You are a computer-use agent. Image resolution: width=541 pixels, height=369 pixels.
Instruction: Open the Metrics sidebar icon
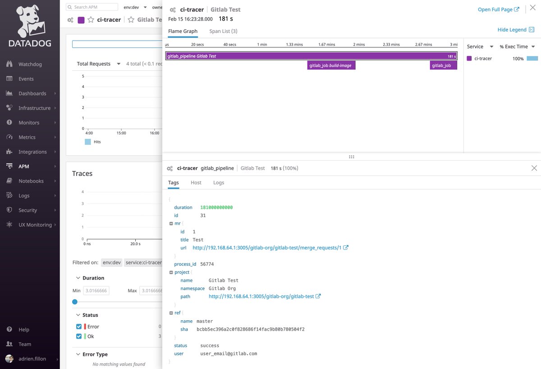[9, 137]
